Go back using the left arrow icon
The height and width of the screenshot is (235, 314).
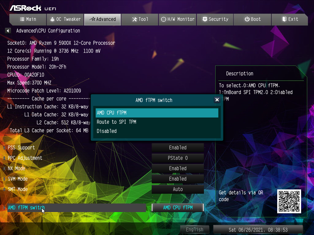click(x=8, y=31)
